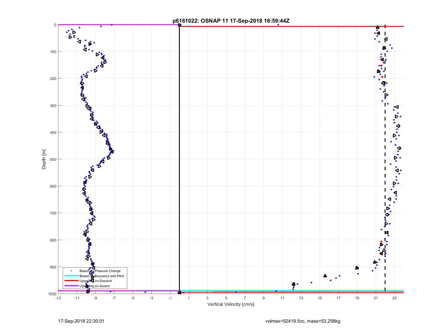Click x-axis tick label 7

coord(245,298)
